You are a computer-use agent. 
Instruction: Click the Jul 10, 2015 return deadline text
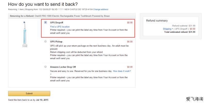pyautogui.click(x=42, y=100)
